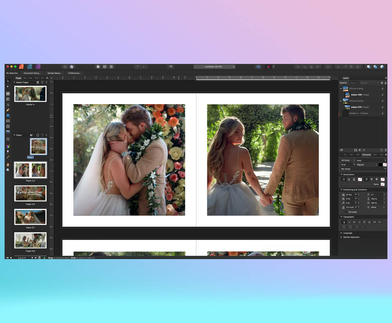
Task: Open the Layers panel tab
Action: tap(346, 78)
